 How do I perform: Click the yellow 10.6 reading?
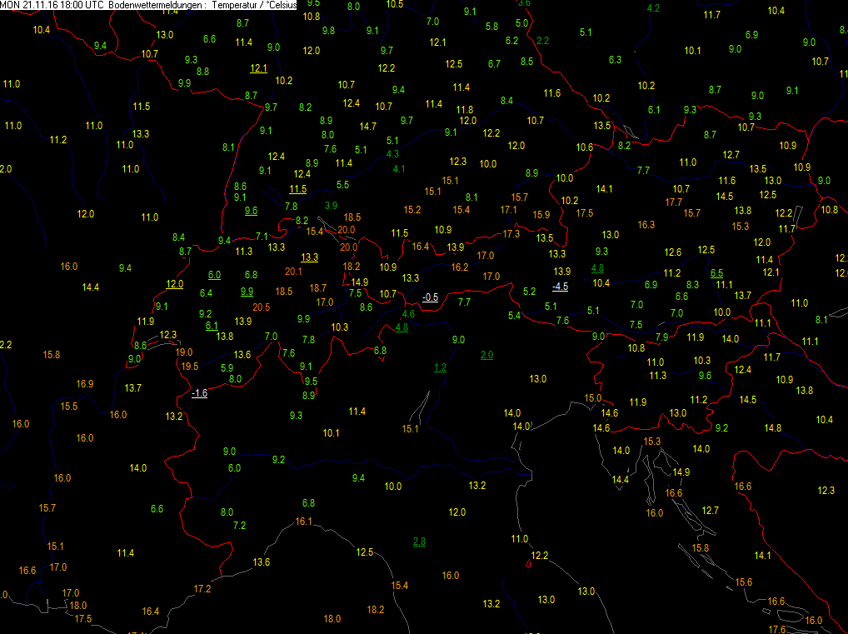point(585,147)
